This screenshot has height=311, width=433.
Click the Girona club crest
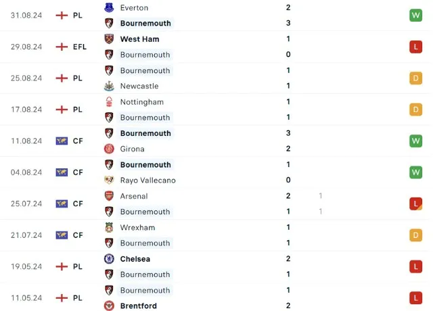coord(109,149)
